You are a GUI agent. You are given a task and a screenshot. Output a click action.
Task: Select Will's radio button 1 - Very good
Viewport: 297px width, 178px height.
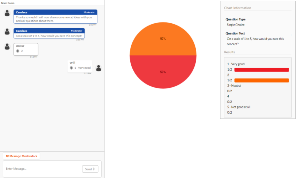(x=71, y=68)
